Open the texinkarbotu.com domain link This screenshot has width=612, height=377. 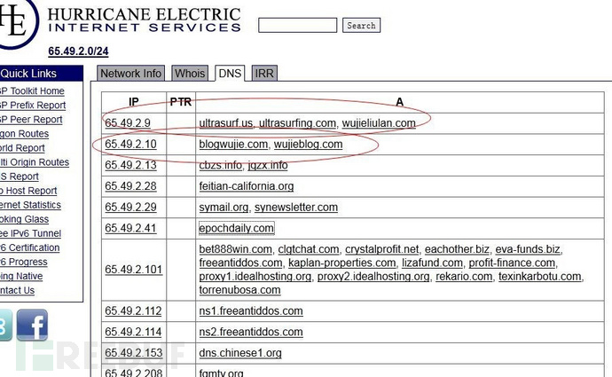coord(540,277)
